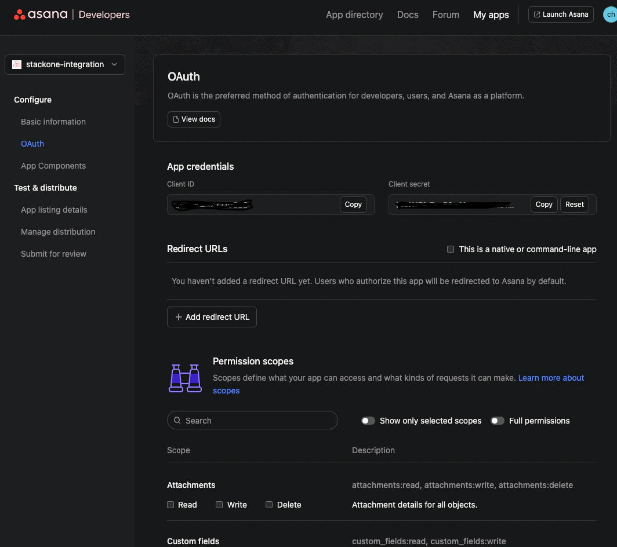Copy the Client secret value
Screen dimensions: 617x547
[x=543, y=204]
